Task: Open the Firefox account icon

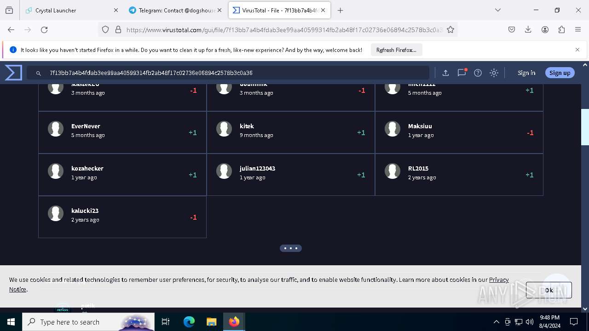Action: pos(545,29)
